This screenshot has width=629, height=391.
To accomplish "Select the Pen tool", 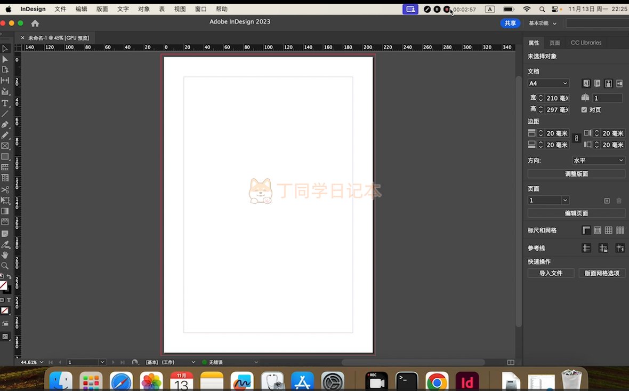I will coord(5,124).
